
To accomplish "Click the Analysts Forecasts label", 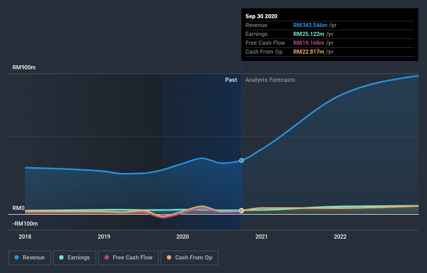I will (270, 80).
